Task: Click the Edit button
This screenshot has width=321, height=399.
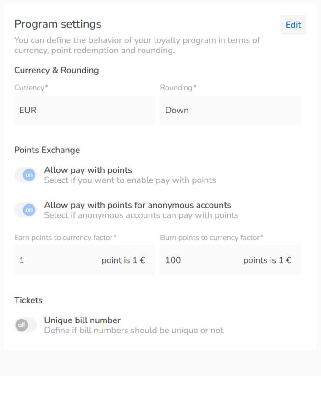Action: point(293,25)
